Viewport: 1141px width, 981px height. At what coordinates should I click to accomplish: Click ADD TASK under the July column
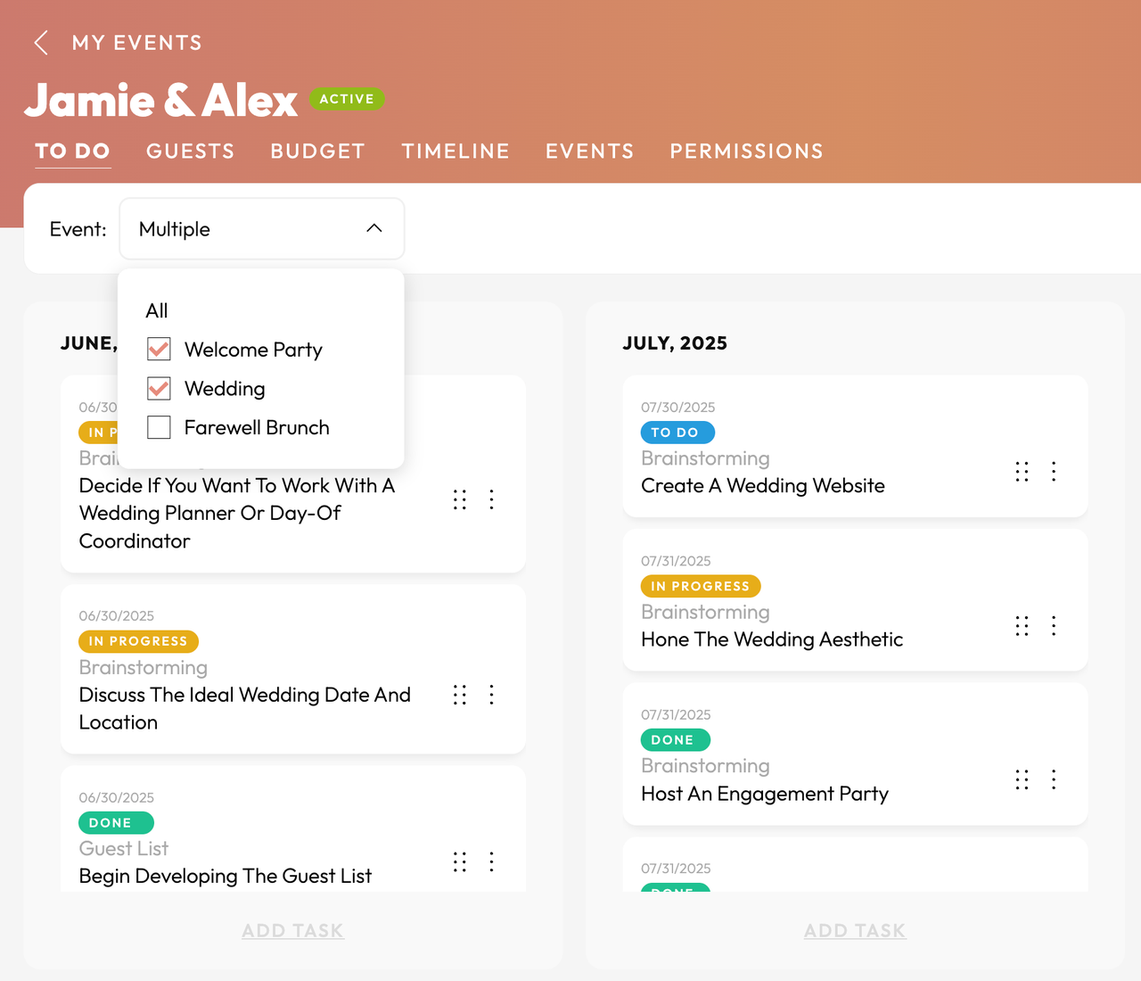(854, 930)
